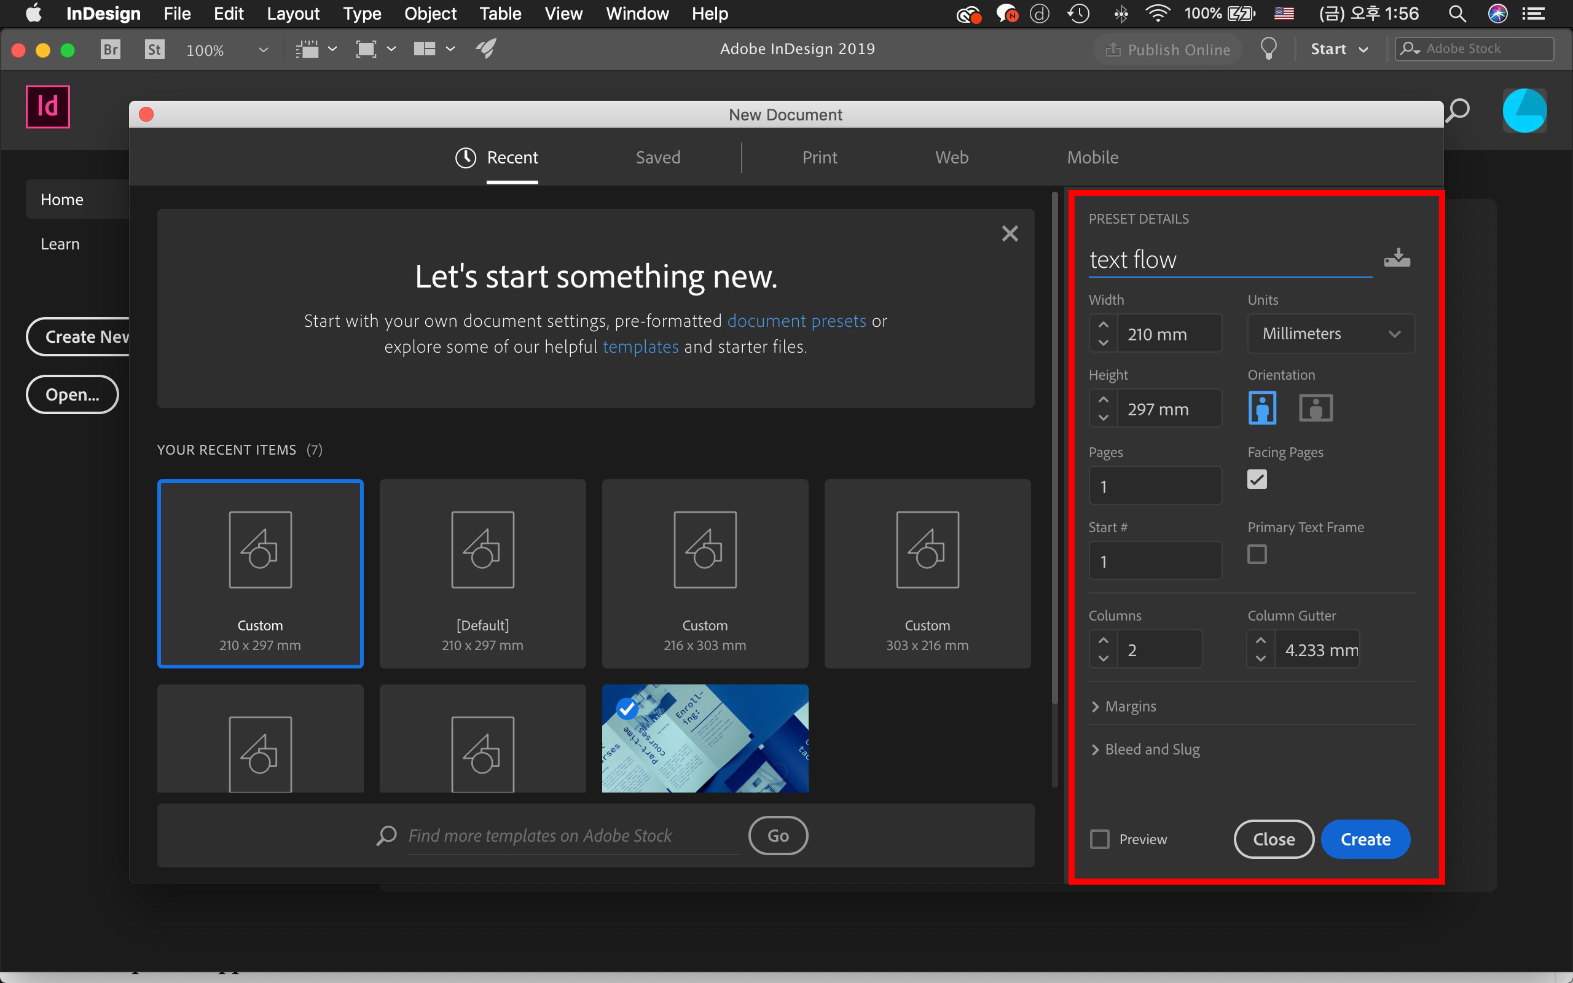Open View Options dropdown in toolbar
Screen dimensions: 1573x983
[x=316, y=49]
